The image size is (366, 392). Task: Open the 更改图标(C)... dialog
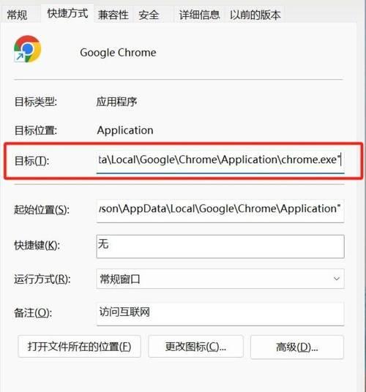click(195, 347)
